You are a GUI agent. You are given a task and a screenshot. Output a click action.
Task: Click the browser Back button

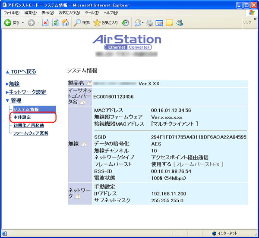point(12,22)
